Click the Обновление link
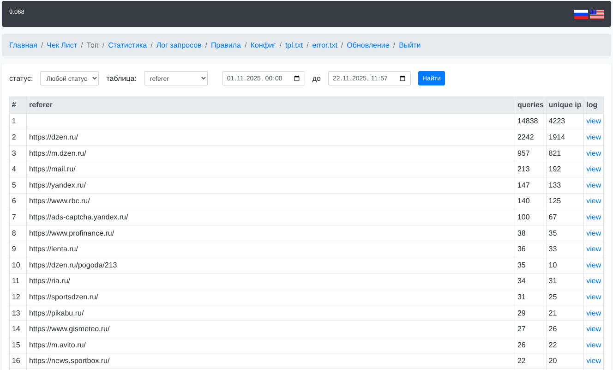 368,45
